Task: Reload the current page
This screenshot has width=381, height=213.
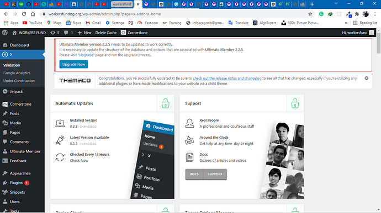Action: point(24,14)
